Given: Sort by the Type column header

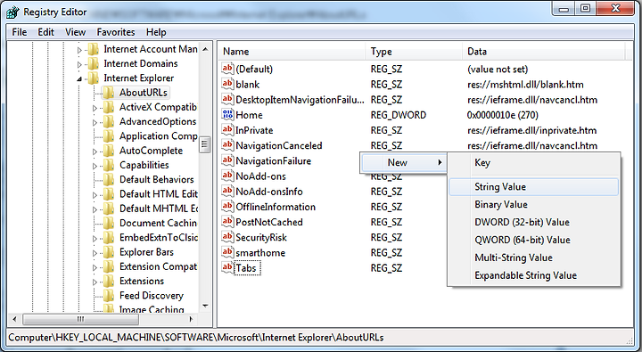Looking at the screenshot, I should pos(414,51).
